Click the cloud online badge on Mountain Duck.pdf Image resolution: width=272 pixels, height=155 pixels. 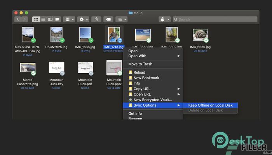tap(91, 73)
